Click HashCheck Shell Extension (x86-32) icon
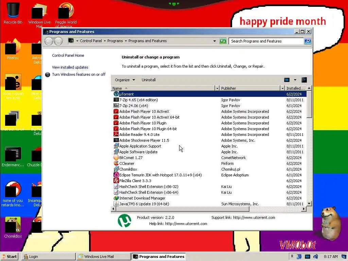This screenshot has width=348, height=261. pyautogui.click(x=116, y=187)
